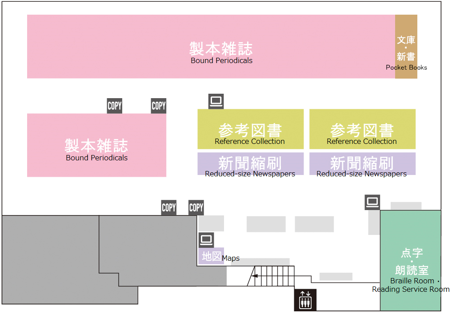The image size is (452, 314).
Task: Click the lower COPY icon farther from Maps
Action: [x=168, y=207]
